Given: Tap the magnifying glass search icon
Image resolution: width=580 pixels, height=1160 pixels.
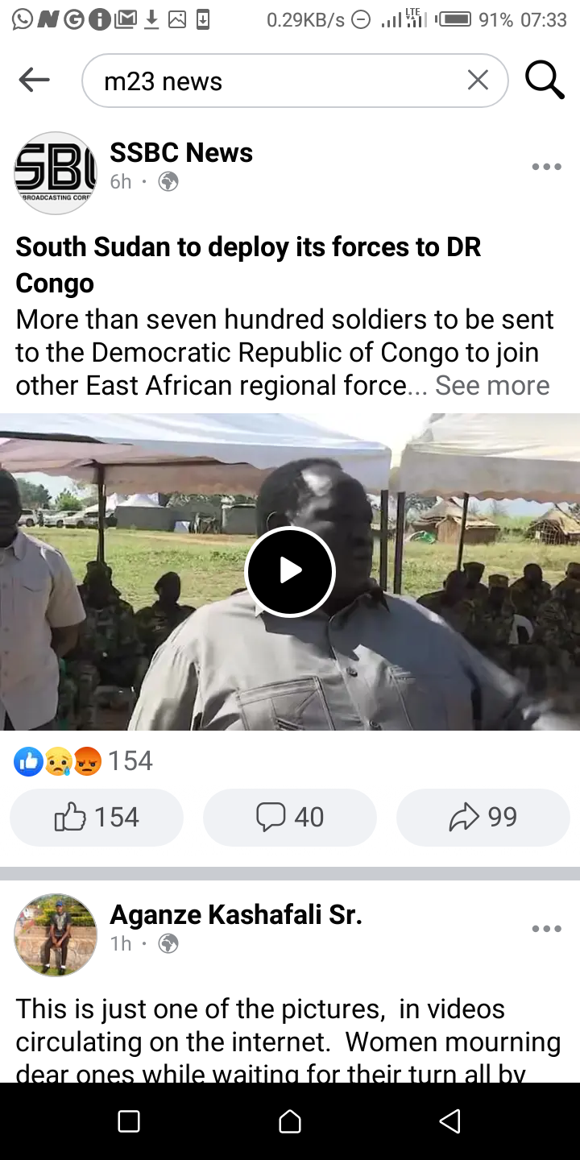Looking at the screenshot, I should 545,80.
